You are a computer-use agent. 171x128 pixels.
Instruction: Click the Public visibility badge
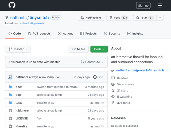(56, 18)
